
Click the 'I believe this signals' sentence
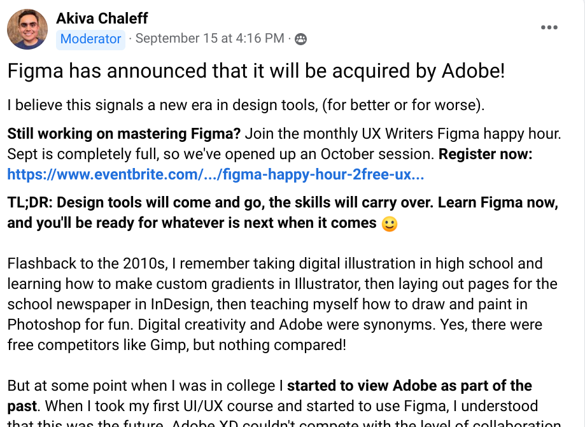point(246,105)
